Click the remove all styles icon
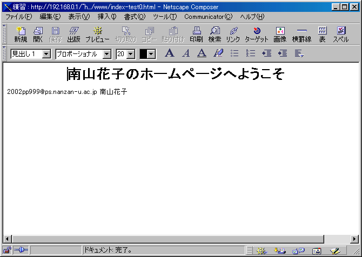Viewport: 362px width, 257px height. click(218, 53)
